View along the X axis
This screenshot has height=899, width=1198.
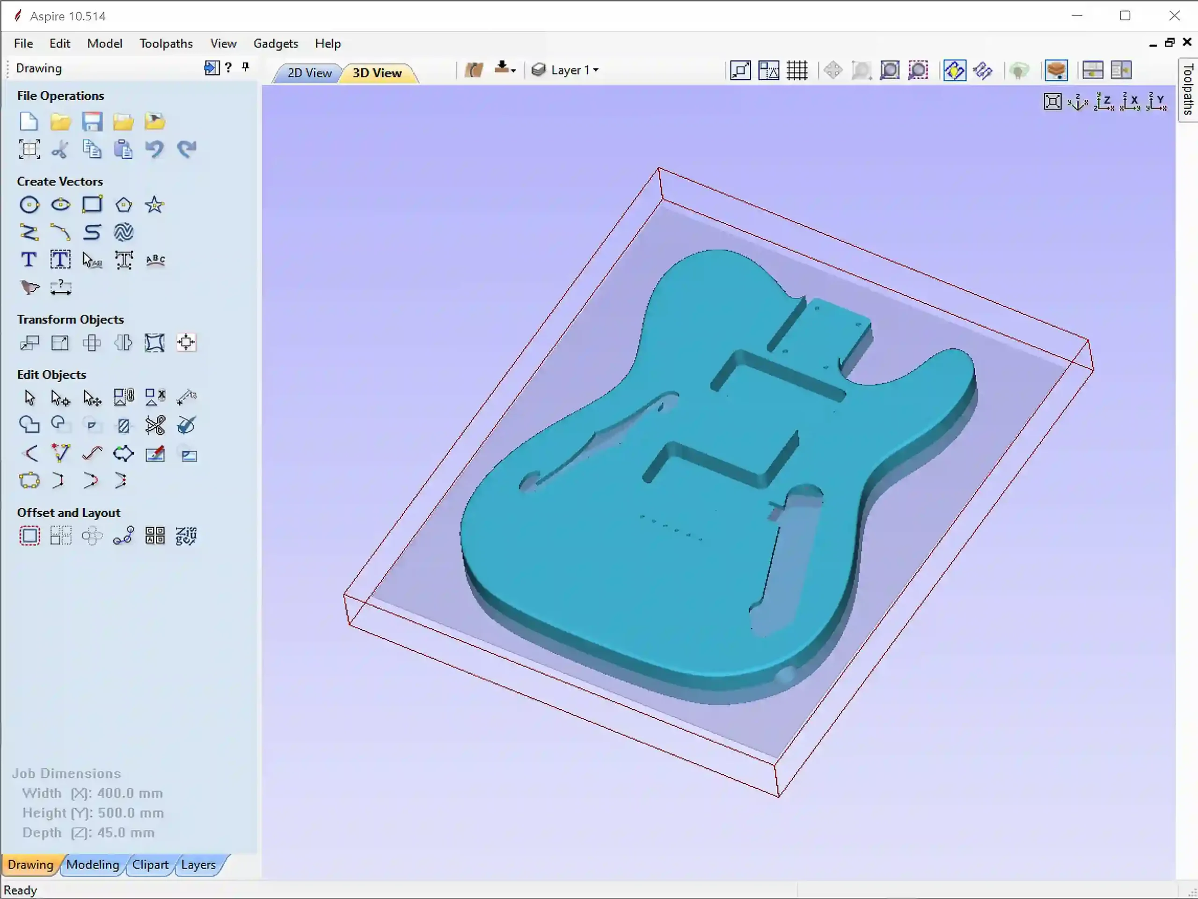click(x=1130, y=102)
